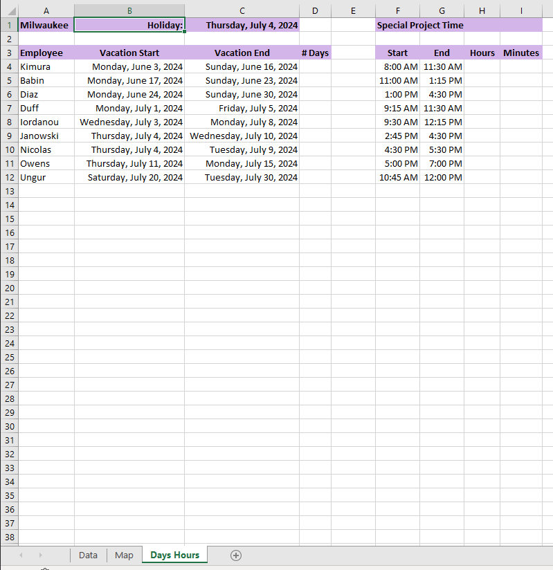The width and height of the screenshot is (553, 570).
Task: Click the New Sheet plus icon
Action: pos(235,555)
